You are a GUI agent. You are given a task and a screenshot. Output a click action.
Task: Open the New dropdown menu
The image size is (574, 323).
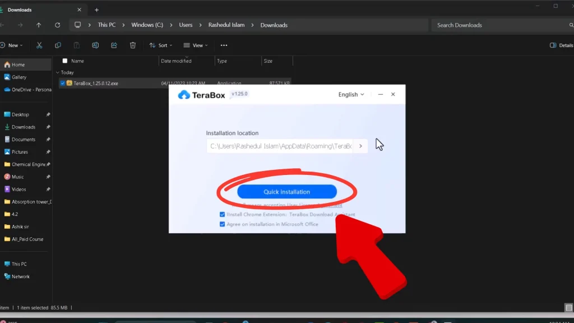[x=12, y=45]
